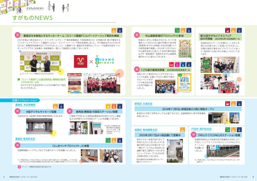This screenshot has width=257, height=181.
Task: Click the 初 badge beside エリース豊島FC headline
Action: pyautogui.click(x=17, y=35)
